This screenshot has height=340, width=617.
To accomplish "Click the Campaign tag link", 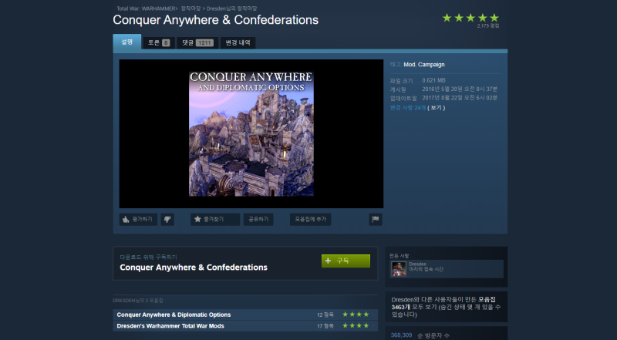I will (x=431, y=65).
